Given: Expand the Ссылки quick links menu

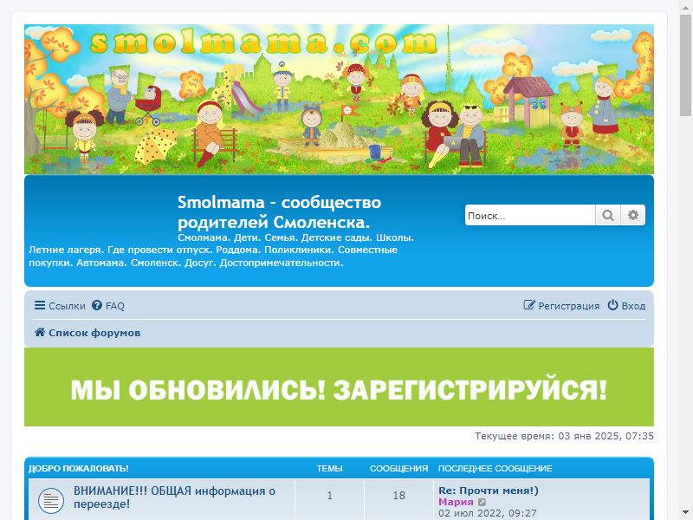Looking at the screenshot, I should pos(60,306).
